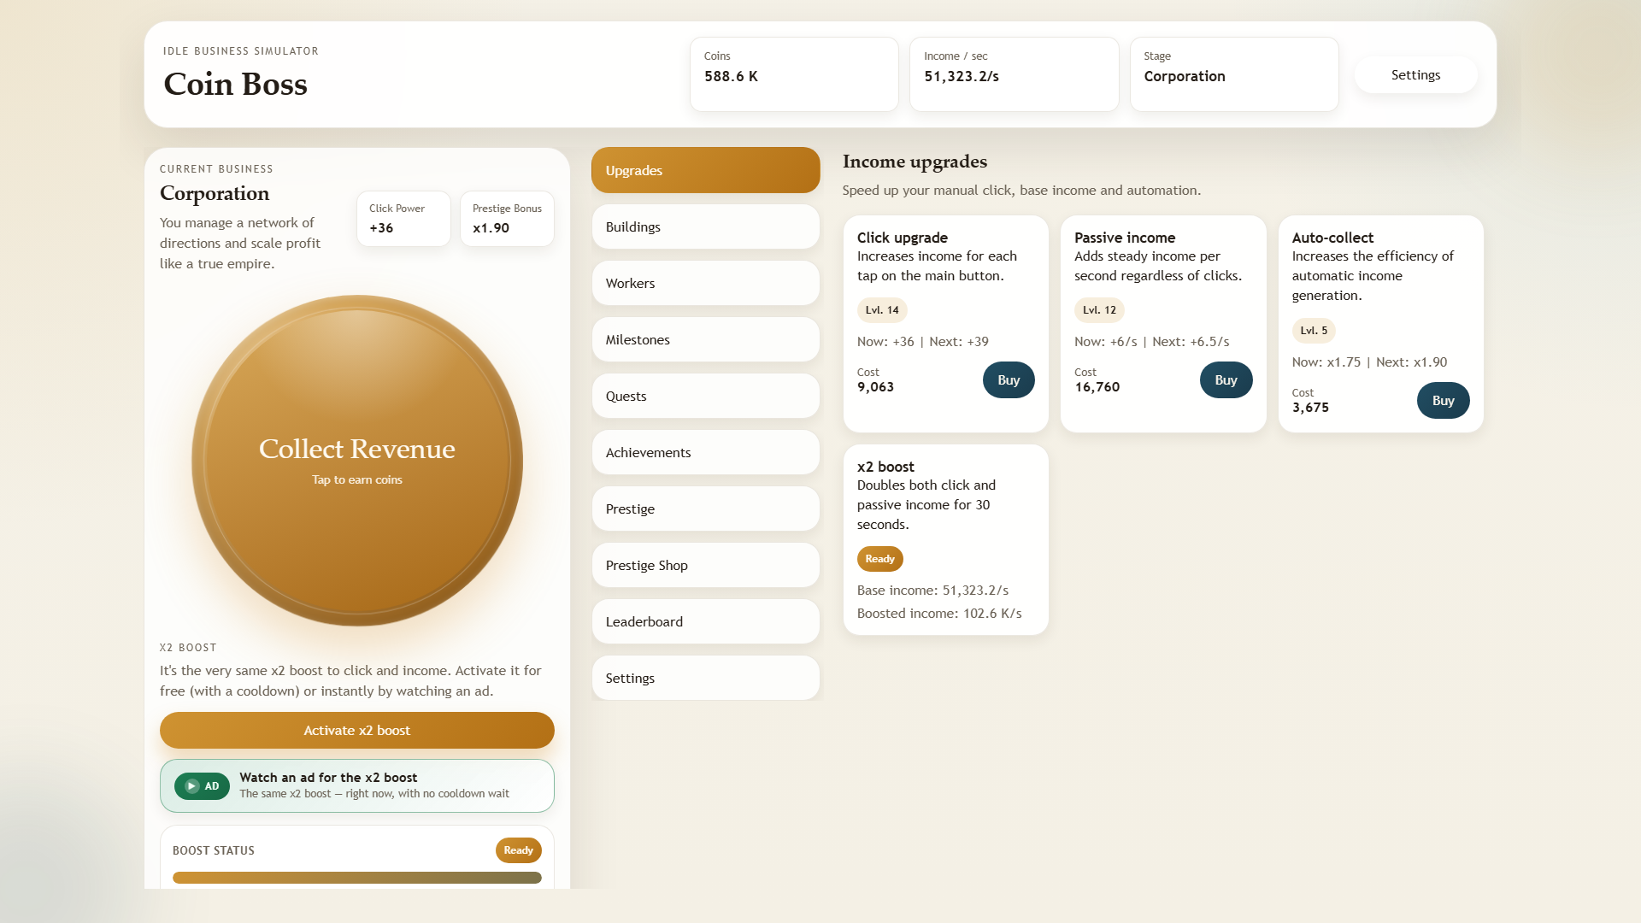Buy the Click upgrade
The image size is (1641, 923).
point(1009,380)
